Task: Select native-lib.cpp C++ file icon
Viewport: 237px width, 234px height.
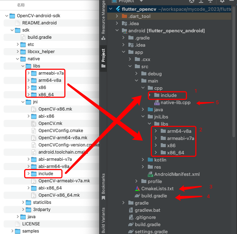Action: [157, 102]
